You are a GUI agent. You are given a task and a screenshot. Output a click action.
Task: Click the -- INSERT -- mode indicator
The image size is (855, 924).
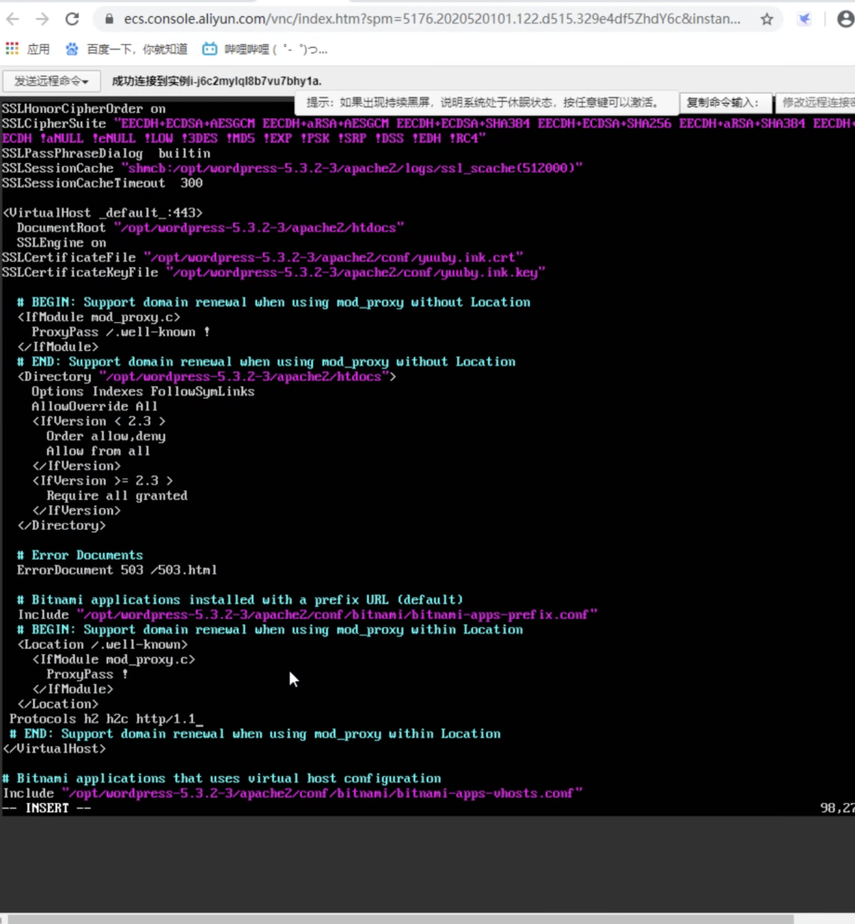click(x=47, y=808)
